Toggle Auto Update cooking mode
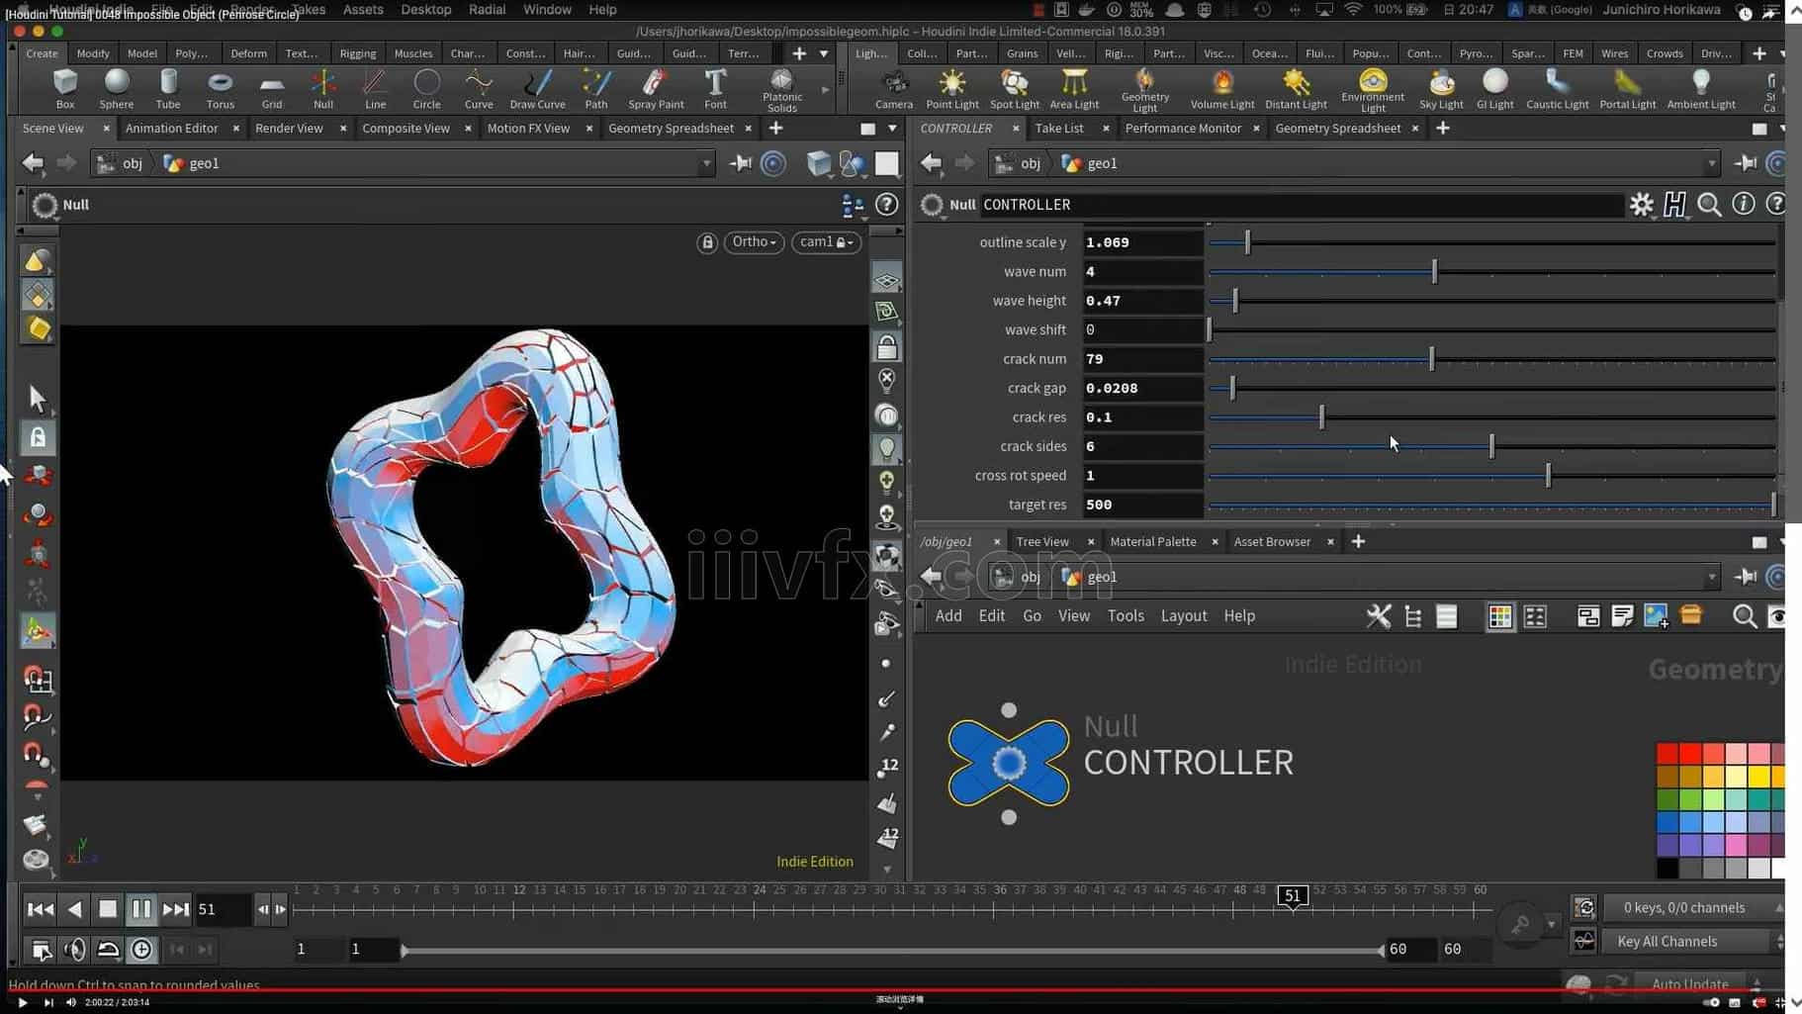This screenshot has height=1014, width=1802. point(1689,984)
